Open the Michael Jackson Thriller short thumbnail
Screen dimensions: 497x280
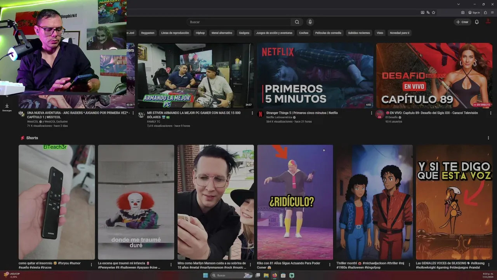pyautogui.click(x=374, y=202)
